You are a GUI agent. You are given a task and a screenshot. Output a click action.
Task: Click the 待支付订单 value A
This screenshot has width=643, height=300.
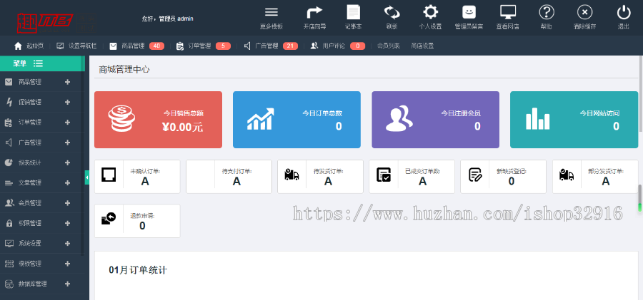[236, 181]
